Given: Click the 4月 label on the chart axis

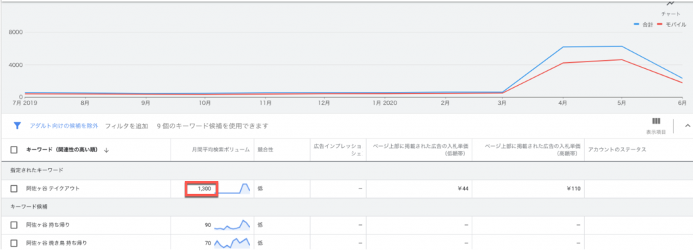Looking at the screenshot, I should tap(562, 103).
